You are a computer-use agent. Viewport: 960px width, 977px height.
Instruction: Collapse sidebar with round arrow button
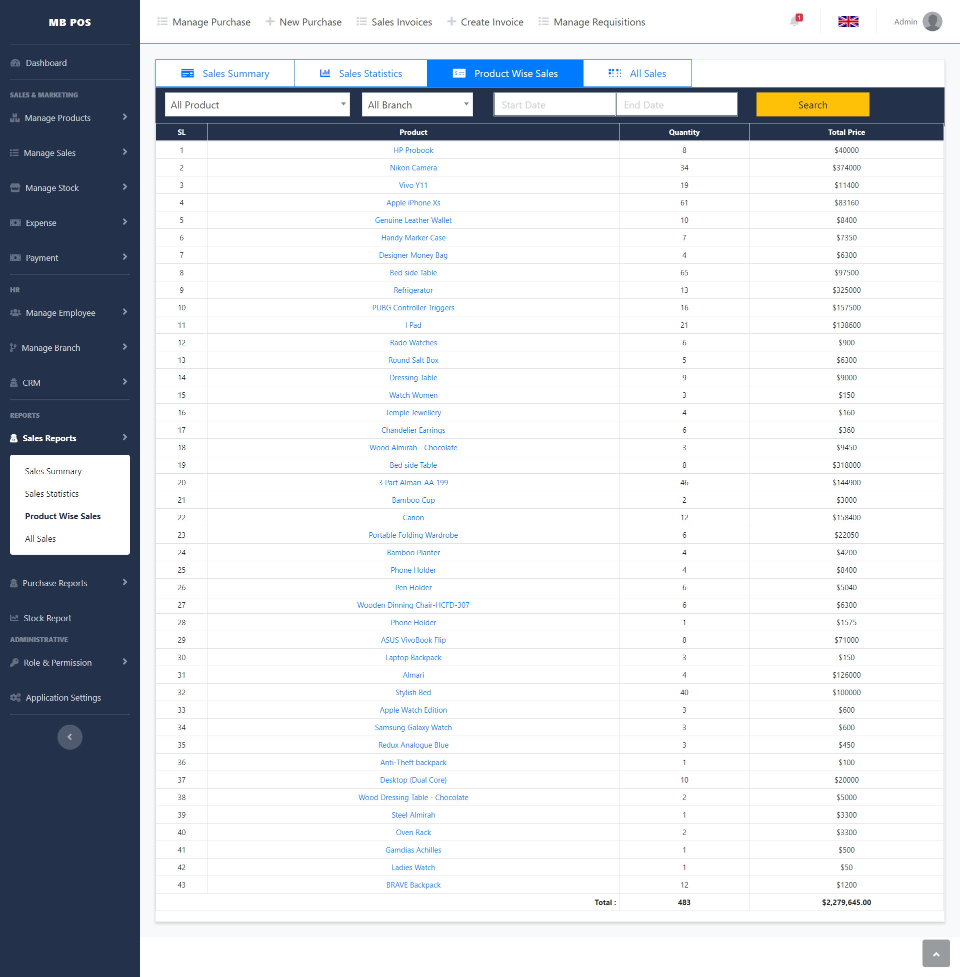point(69,737)
